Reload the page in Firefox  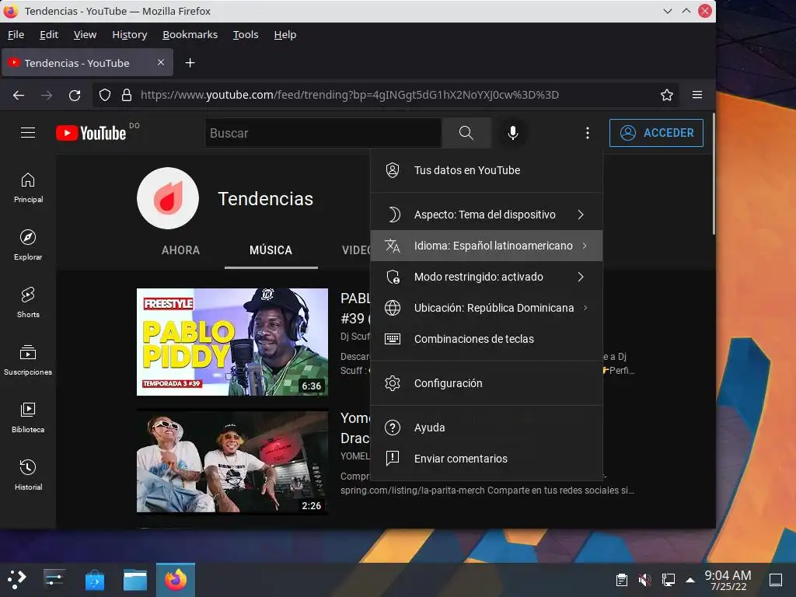pos(75,95)
